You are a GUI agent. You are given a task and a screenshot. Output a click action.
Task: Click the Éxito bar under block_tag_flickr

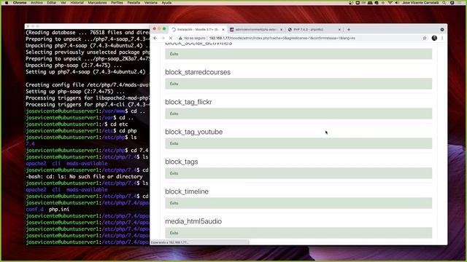coord(298,114)
